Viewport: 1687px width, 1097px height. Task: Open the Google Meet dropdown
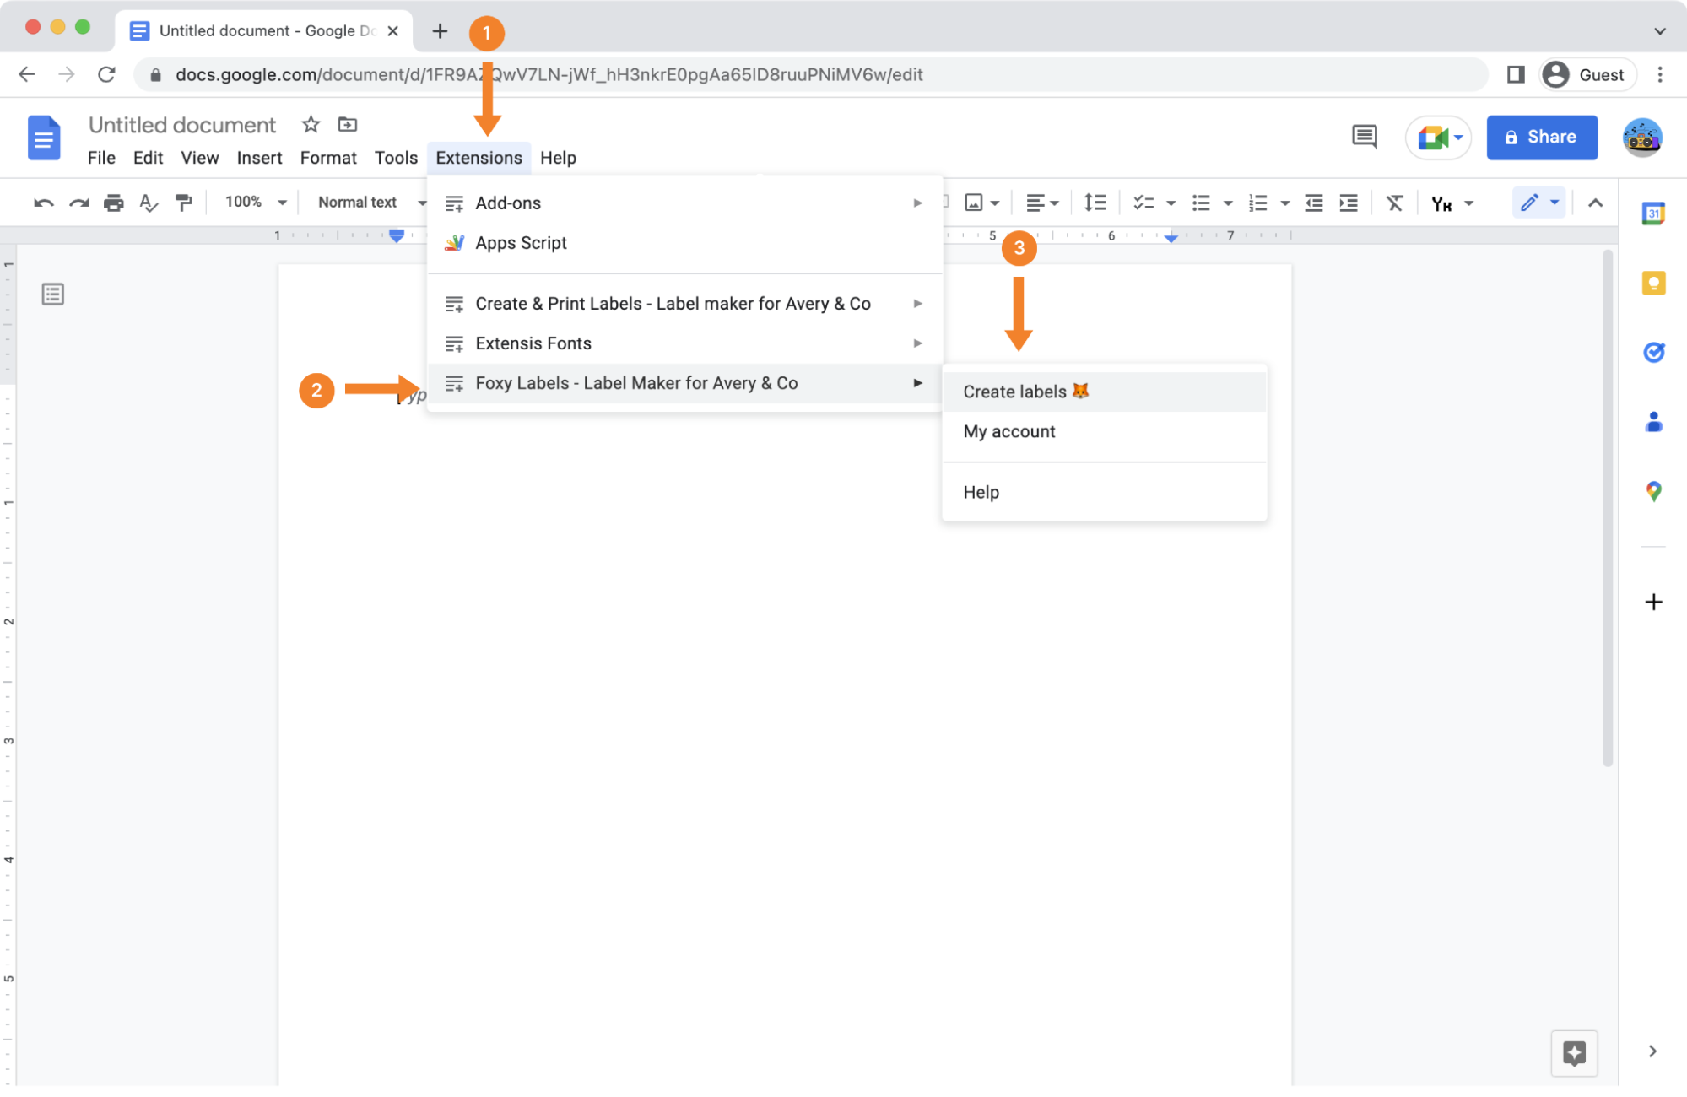1438,138
